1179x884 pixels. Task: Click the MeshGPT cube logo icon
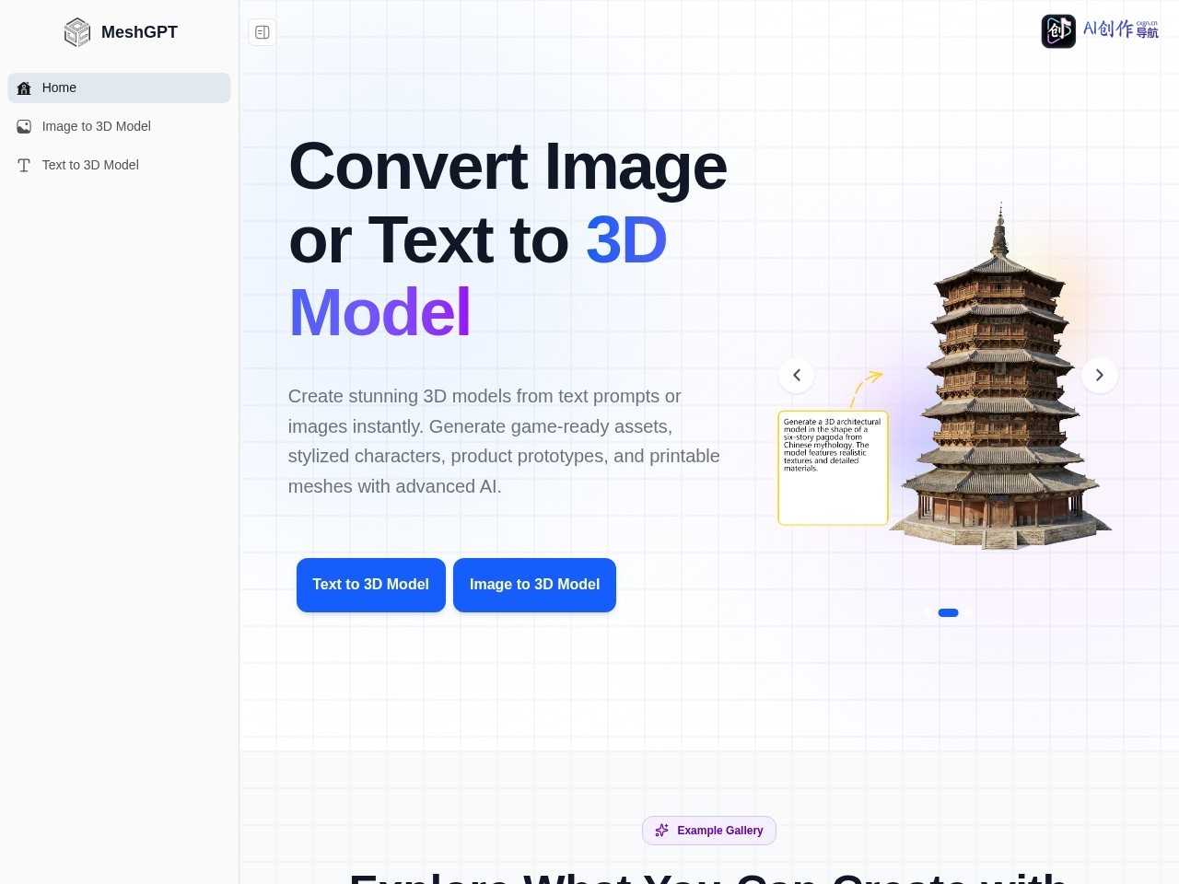(77, 32)
